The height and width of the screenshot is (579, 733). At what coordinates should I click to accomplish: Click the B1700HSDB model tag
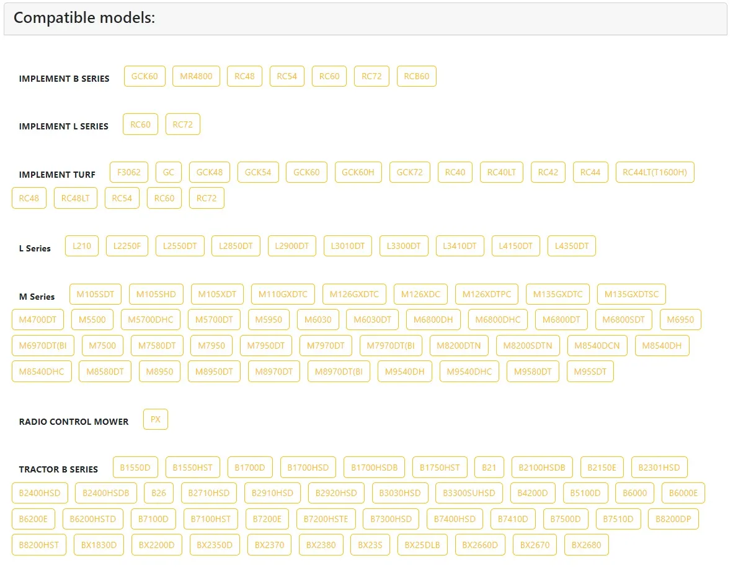pos(374,468)
